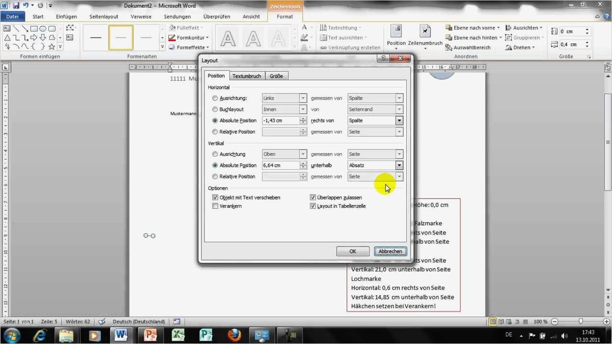Confirm the Layout dialog with OK

pyautogui.click(x=352, y=251)
